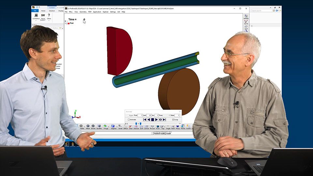Click the Curve tool in right toolbar
The width and height of the screenshot is (313, 176).
point(246,22)
